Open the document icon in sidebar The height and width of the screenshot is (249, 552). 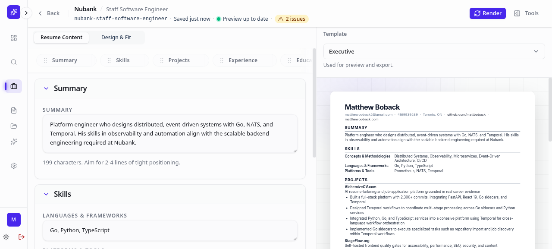[x=14, y=110]
